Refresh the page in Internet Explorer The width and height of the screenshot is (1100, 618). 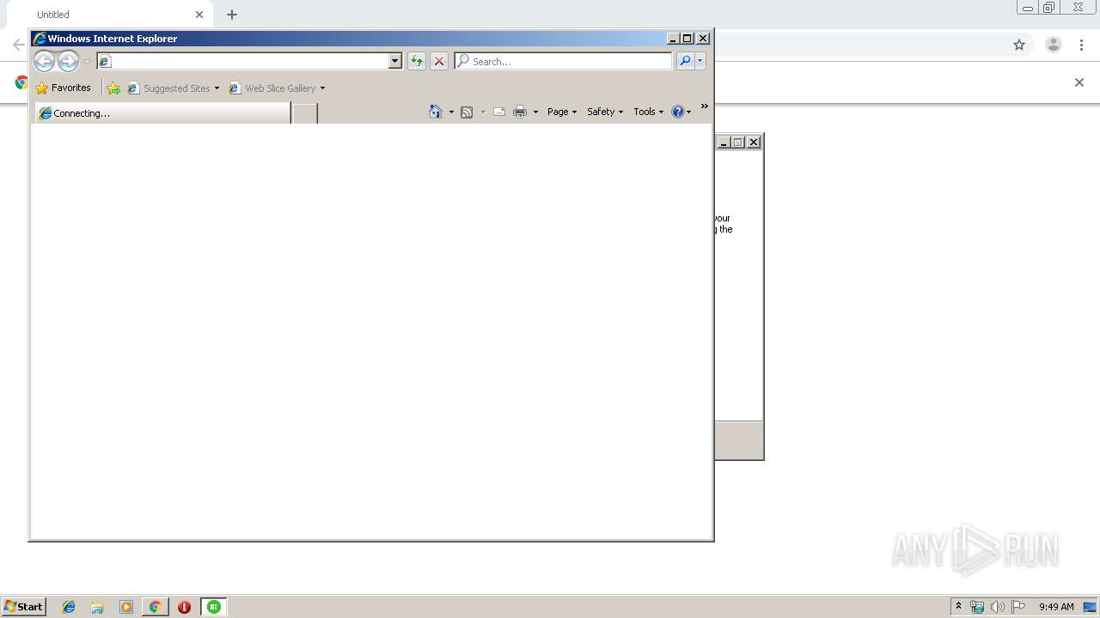pyautogui.click(x=417, y=61)
